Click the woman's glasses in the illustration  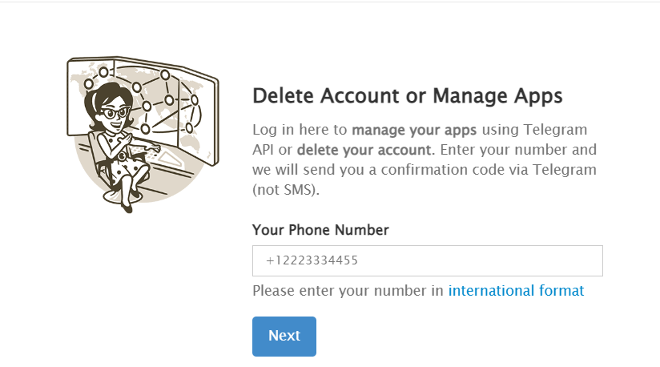coord(114,113)
